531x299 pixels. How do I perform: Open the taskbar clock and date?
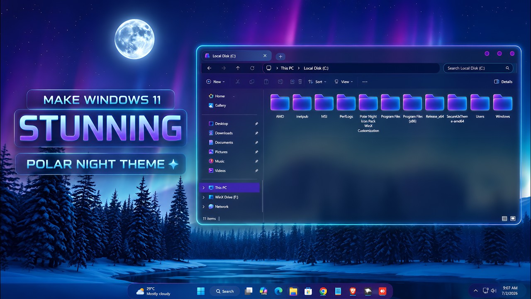pyautogui.click(x=510, y=291)
